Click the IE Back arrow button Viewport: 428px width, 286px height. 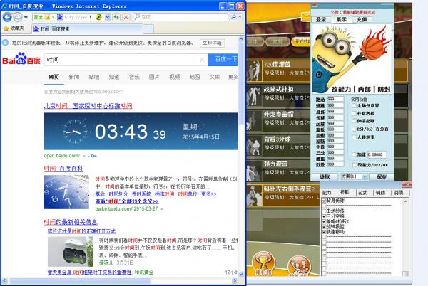(x=7, y=17)
